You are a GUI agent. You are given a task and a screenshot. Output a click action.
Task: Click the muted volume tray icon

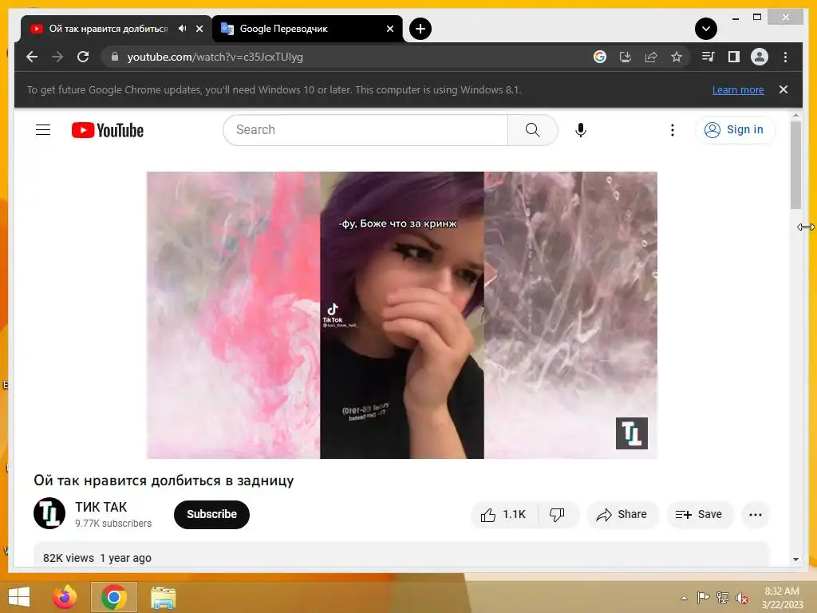(x=741, y=599)
